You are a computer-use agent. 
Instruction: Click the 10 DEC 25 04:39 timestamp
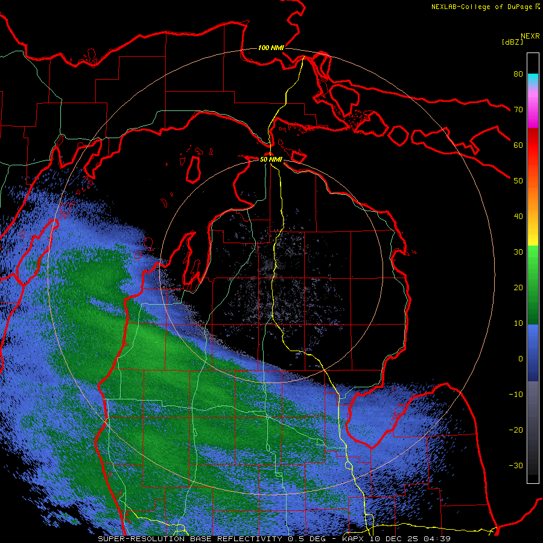[410, 539]
